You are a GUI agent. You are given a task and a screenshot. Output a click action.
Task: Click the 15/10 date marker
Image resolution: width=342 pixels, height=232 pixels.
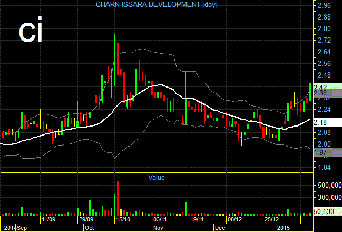pyautogui.click(x=123, y=219)
